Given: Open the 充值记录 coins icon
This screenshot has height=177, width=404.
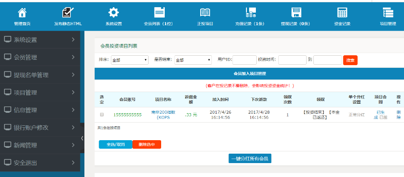Looking at the screenshot, I should pyautogui.click(x=250, y=13).
